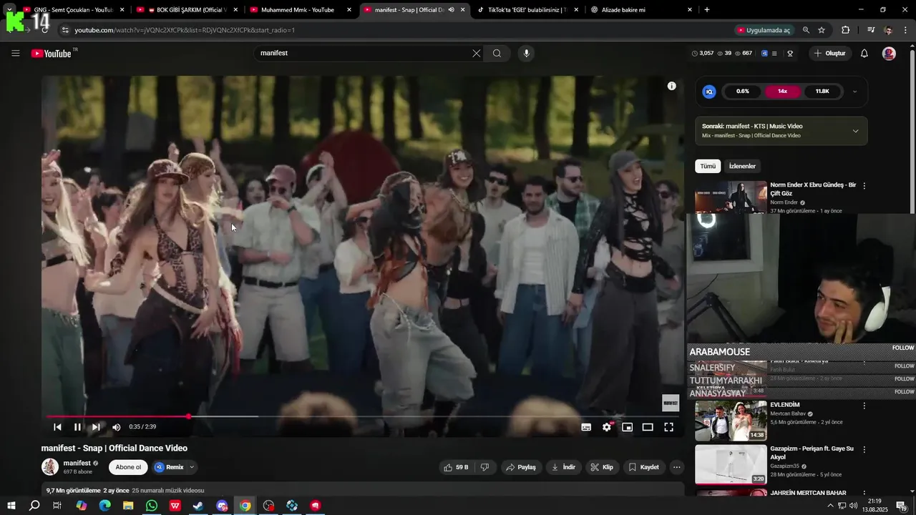Open Gazapizm - Perişan video thumbnail
This screenshot has width=916, height=515.
coord(731,464)
